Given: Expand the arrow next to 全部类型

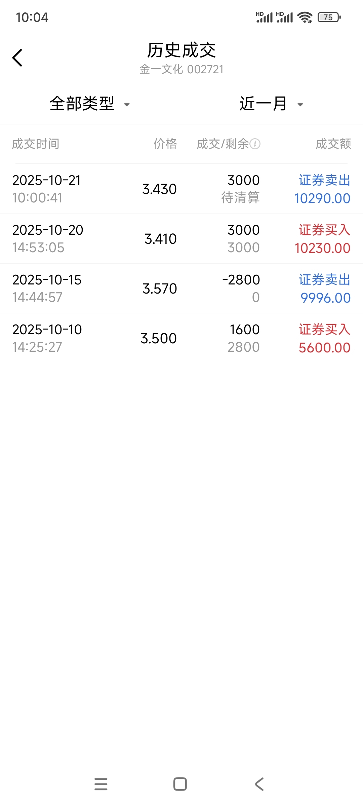Looking at the screenshot, I should click(127, 105).
